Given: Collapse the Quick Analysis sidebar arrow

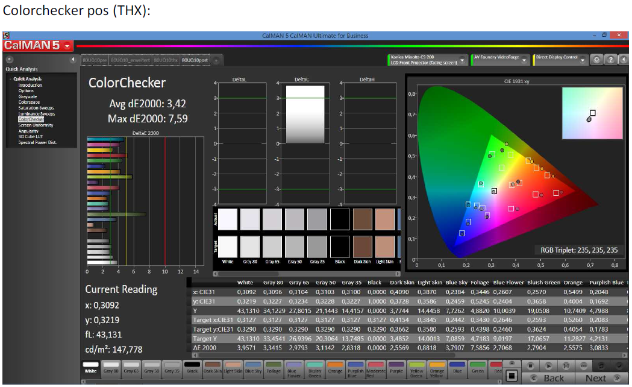Looking at the screenshot, I should click(74, 60).
